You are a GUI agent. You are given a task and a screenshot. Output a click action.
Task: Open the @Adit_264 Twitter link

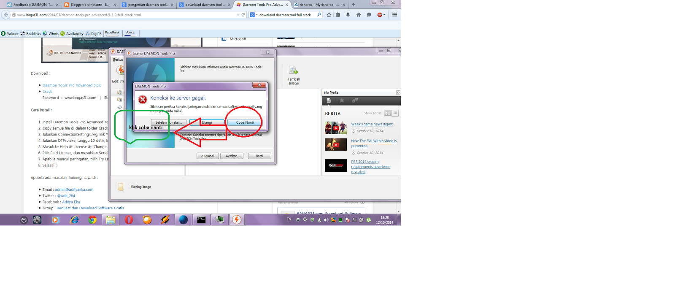66,196
